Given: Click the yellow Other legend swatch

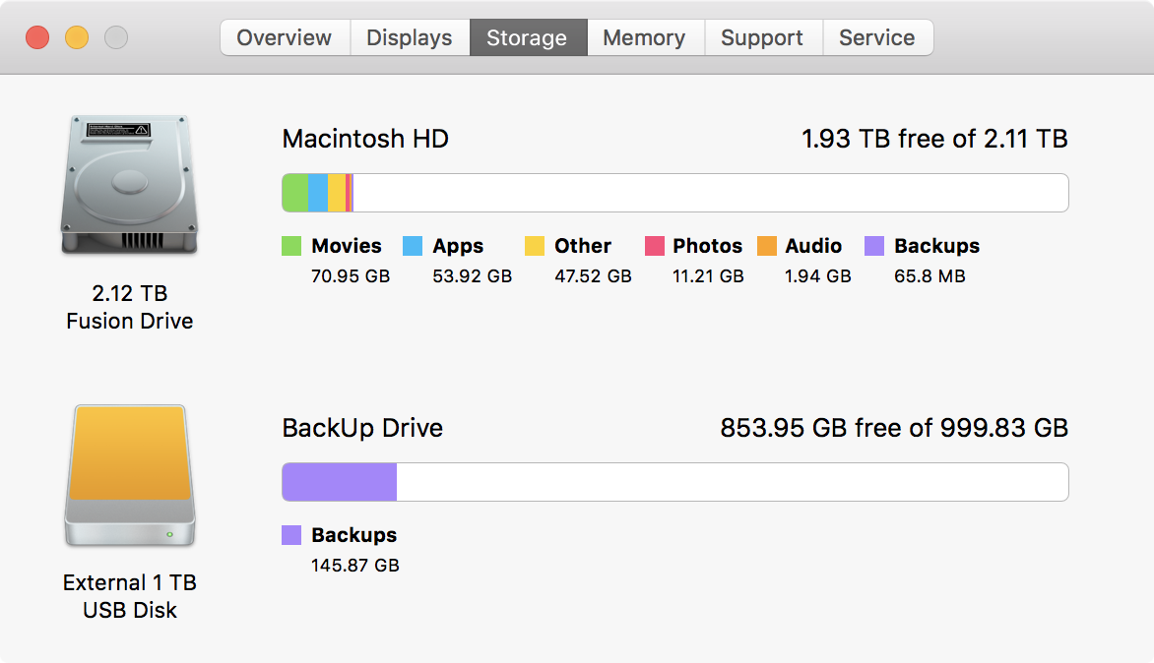Looking at the screenshot, I should (x=535, y=246).
